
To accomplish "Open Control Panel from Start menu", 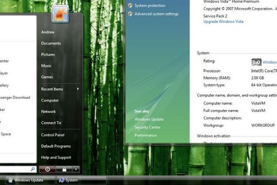I will pyautogui.click(x=53, y=135).
